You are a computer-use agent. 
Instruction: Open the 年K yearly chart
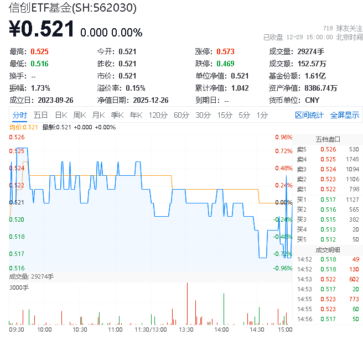[x=136, y=115]
